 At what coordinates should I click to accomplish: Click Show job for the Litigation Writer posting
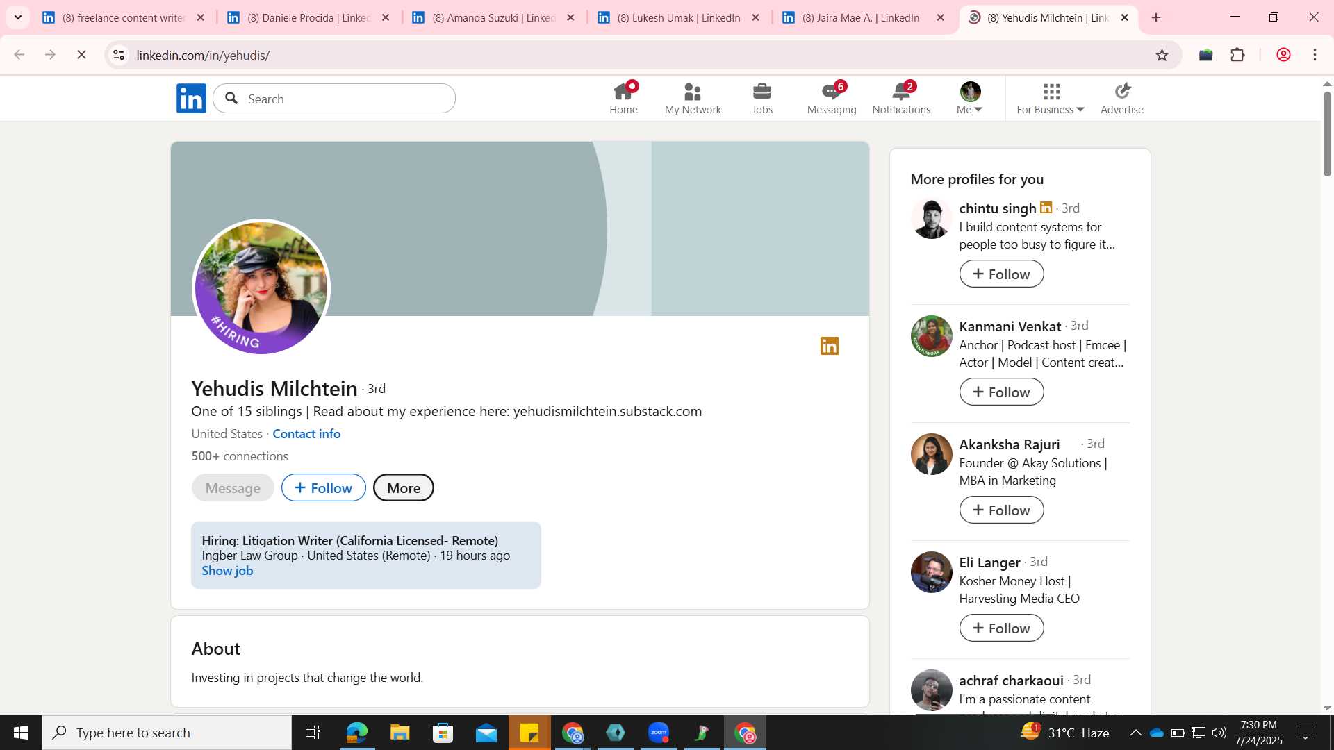pyautogui.click(x=227, y=571)
